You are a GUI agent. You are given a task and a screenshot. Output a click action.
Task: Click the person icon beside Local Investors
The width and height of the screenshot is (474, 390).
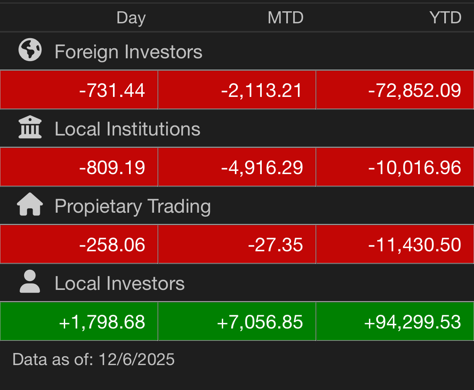[x=30, y=281]
